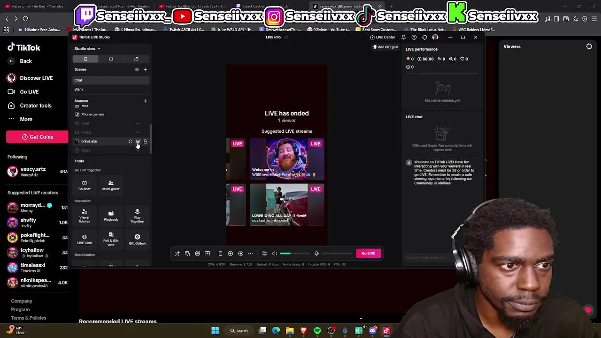Select the Blank scene
Viewport: 601px width, 338px height.
(x=111, y=89)
